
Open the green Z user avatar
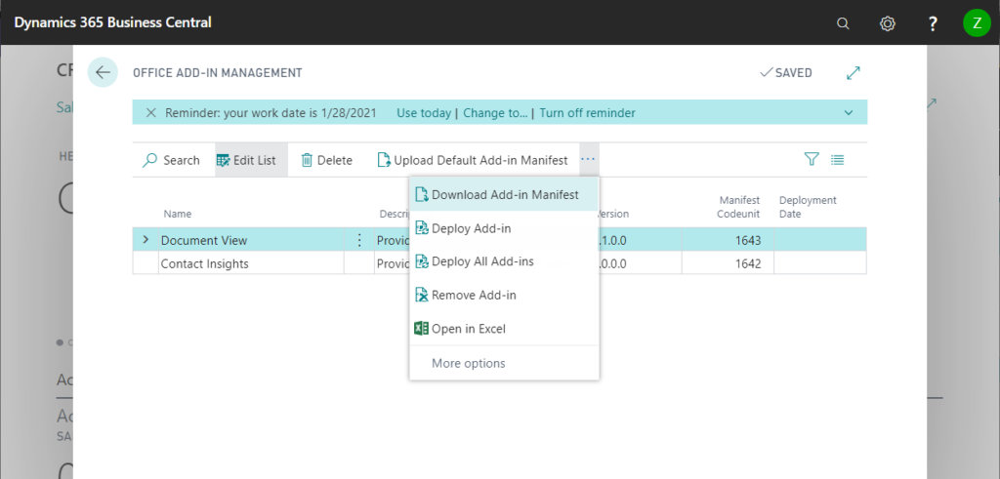(x=977, y=23)
